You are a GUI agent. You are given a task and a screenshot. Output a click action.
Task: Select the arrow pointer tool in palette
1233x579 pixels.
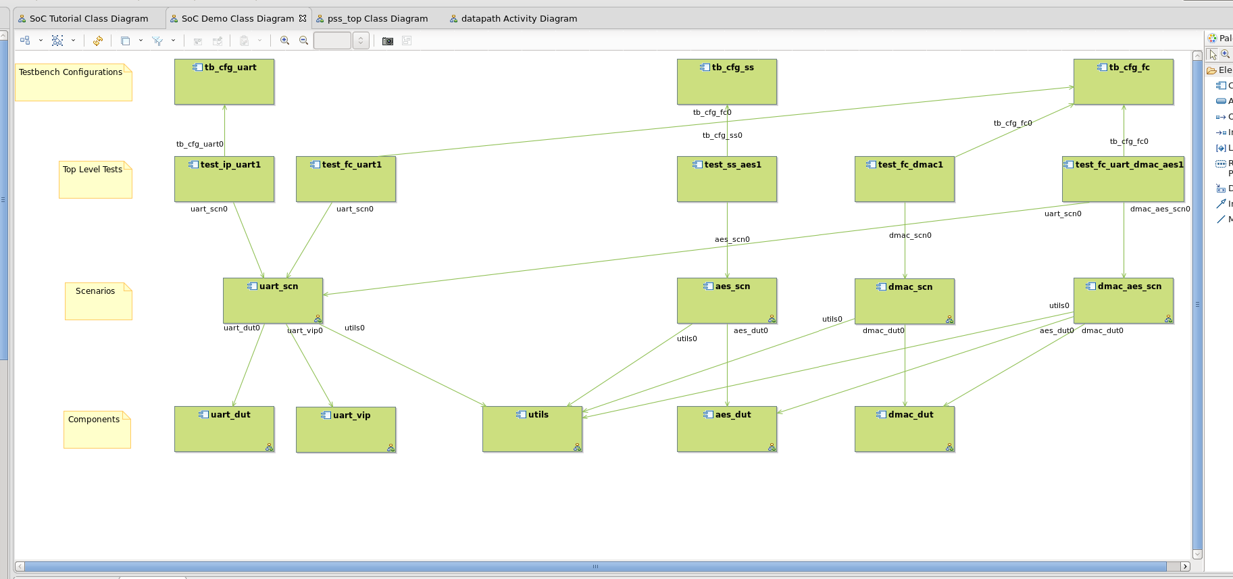(1213, 54)
